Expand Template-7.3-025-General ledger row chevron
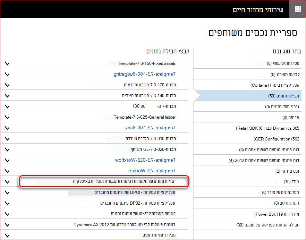The image size is (306, 240). (x=7, y=117)
